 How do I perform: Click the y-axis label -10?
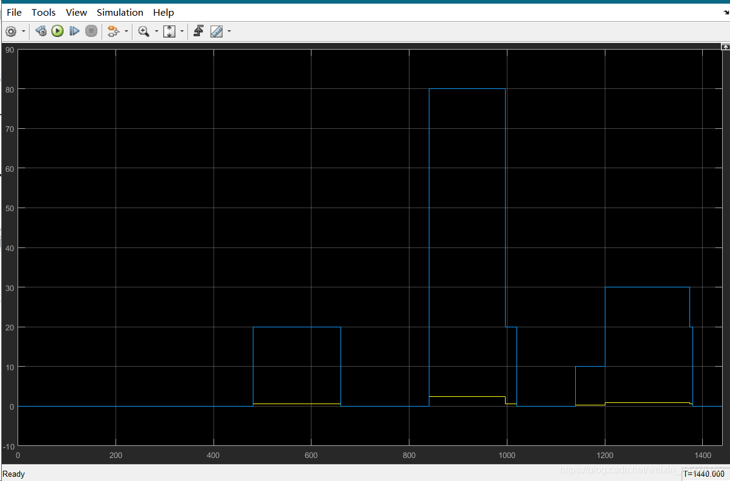8,446
